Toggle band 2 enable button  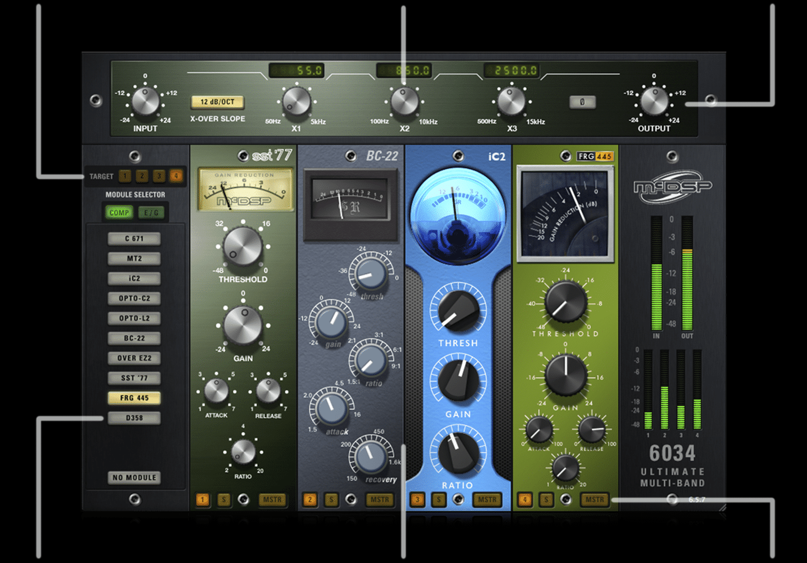coord(310,500)
